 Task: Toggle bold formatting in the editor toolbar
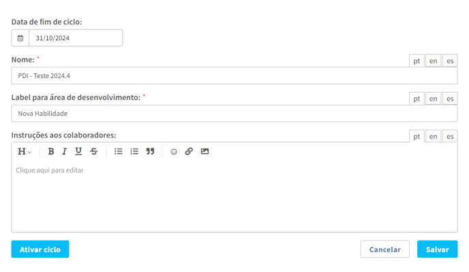51,152
